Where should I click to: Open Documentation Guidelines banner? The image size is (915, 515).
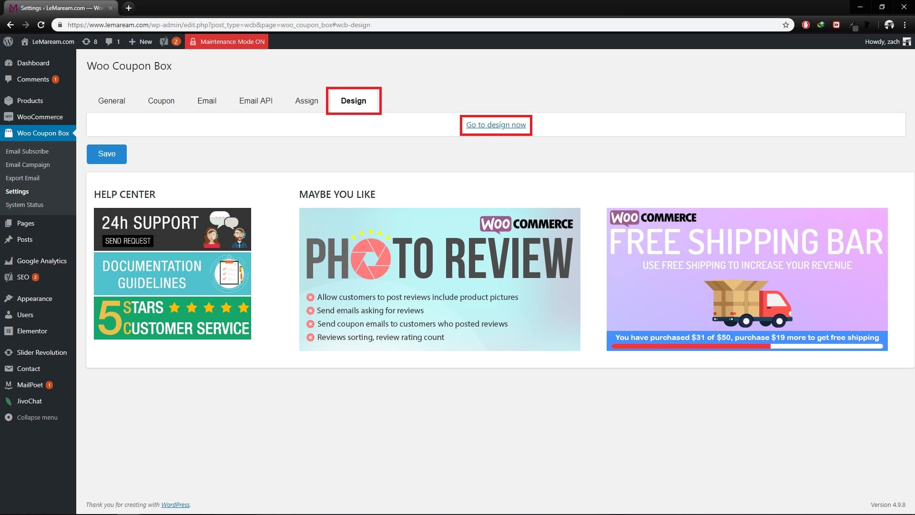coord(173,274)
